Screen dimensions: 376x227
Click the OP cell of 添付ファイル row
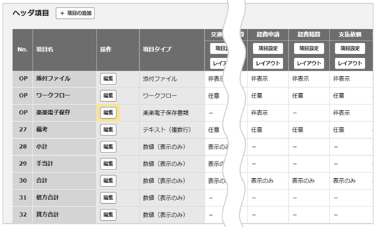[x=23, y=79]
